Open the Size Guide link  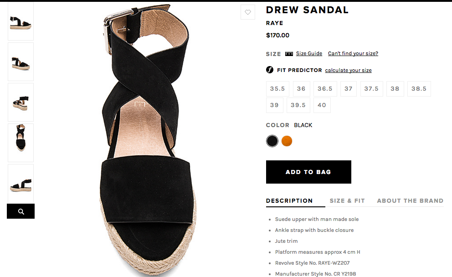point(309,53)
